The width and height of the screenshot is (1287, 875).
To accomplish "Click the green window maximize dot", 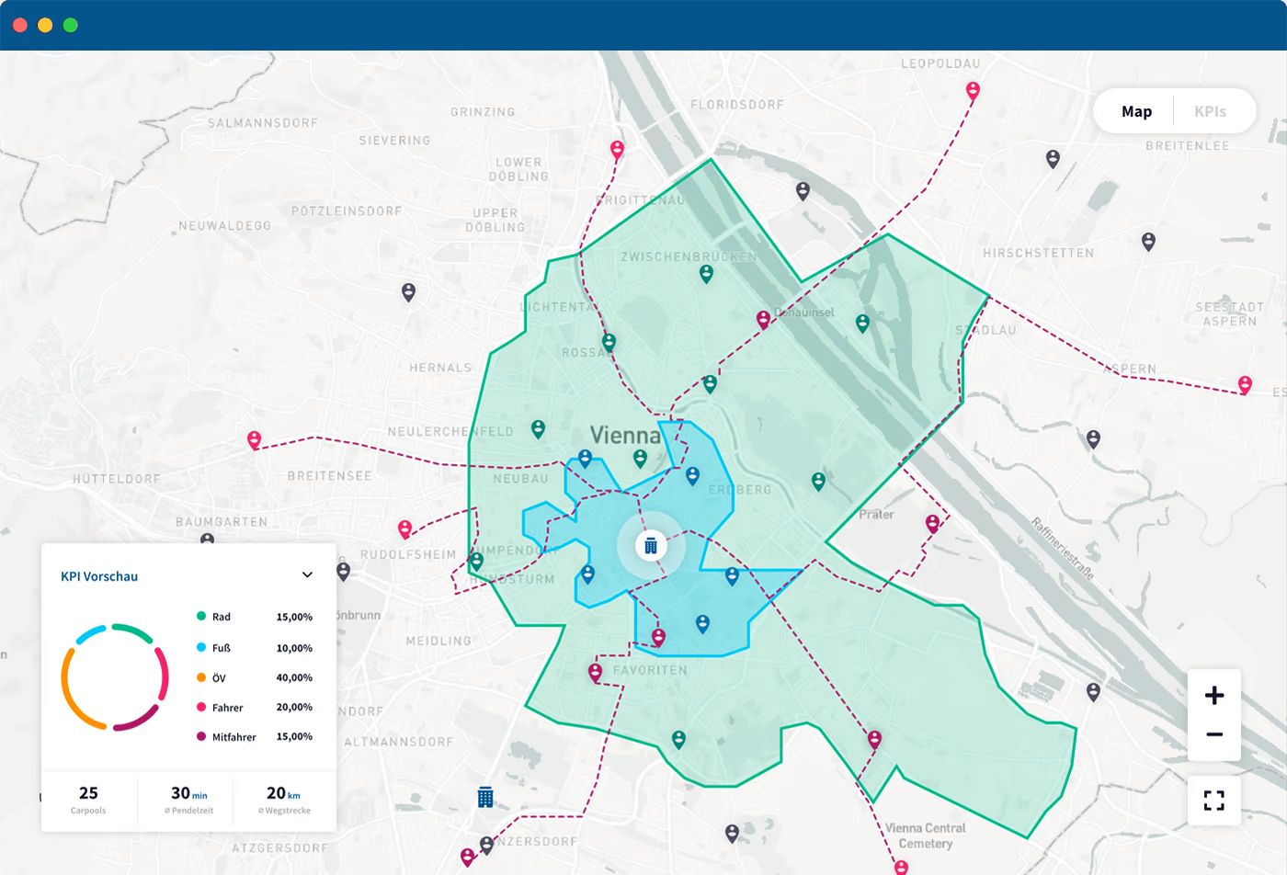I will (x=70, y=25).
